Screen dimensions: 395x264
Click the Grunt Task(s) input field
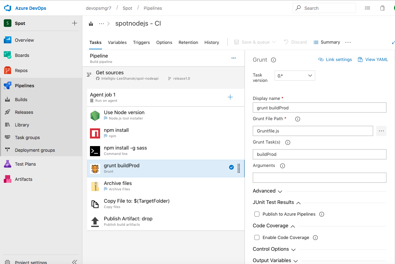(x=319, y=154)
